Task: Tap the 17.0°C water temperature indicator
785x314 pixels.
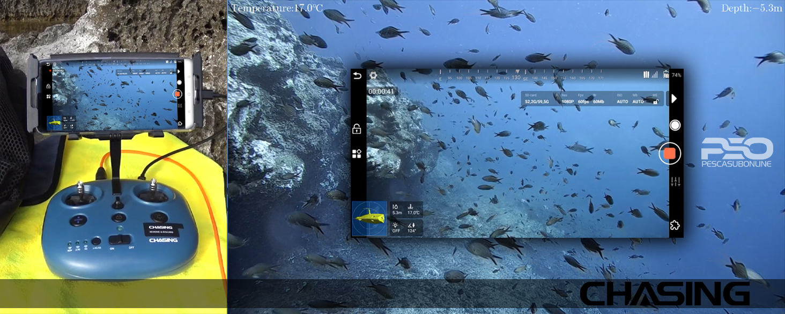Action: [413, 209]
